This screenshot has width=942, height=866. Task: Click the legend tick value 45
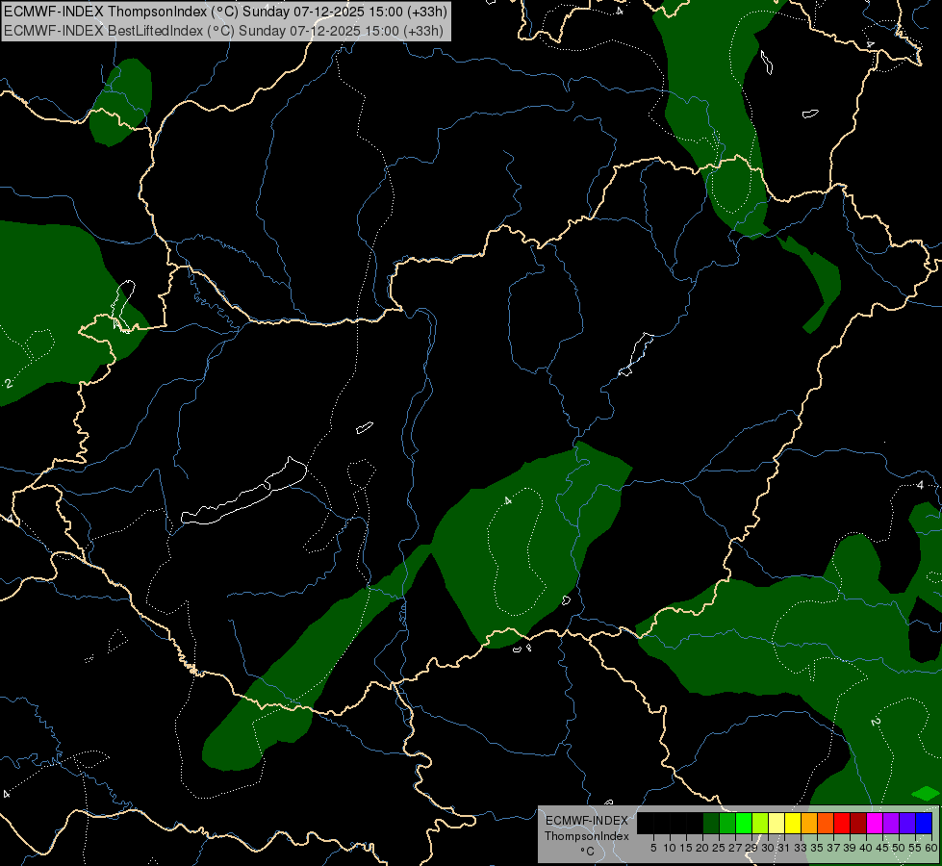click(x=882, y=848)
